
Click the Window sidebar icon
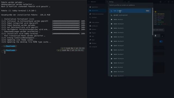(90, 43)
